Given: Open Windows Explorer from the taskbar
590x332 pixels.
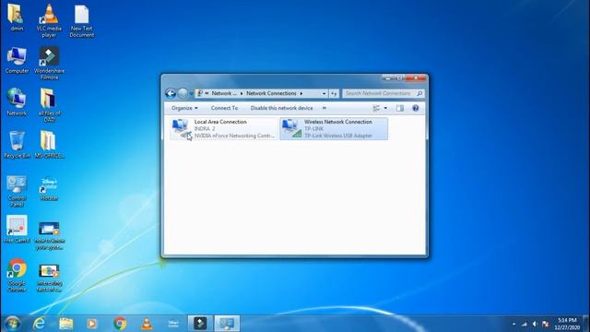Looking at the screenshot, I should coord(65,324).
